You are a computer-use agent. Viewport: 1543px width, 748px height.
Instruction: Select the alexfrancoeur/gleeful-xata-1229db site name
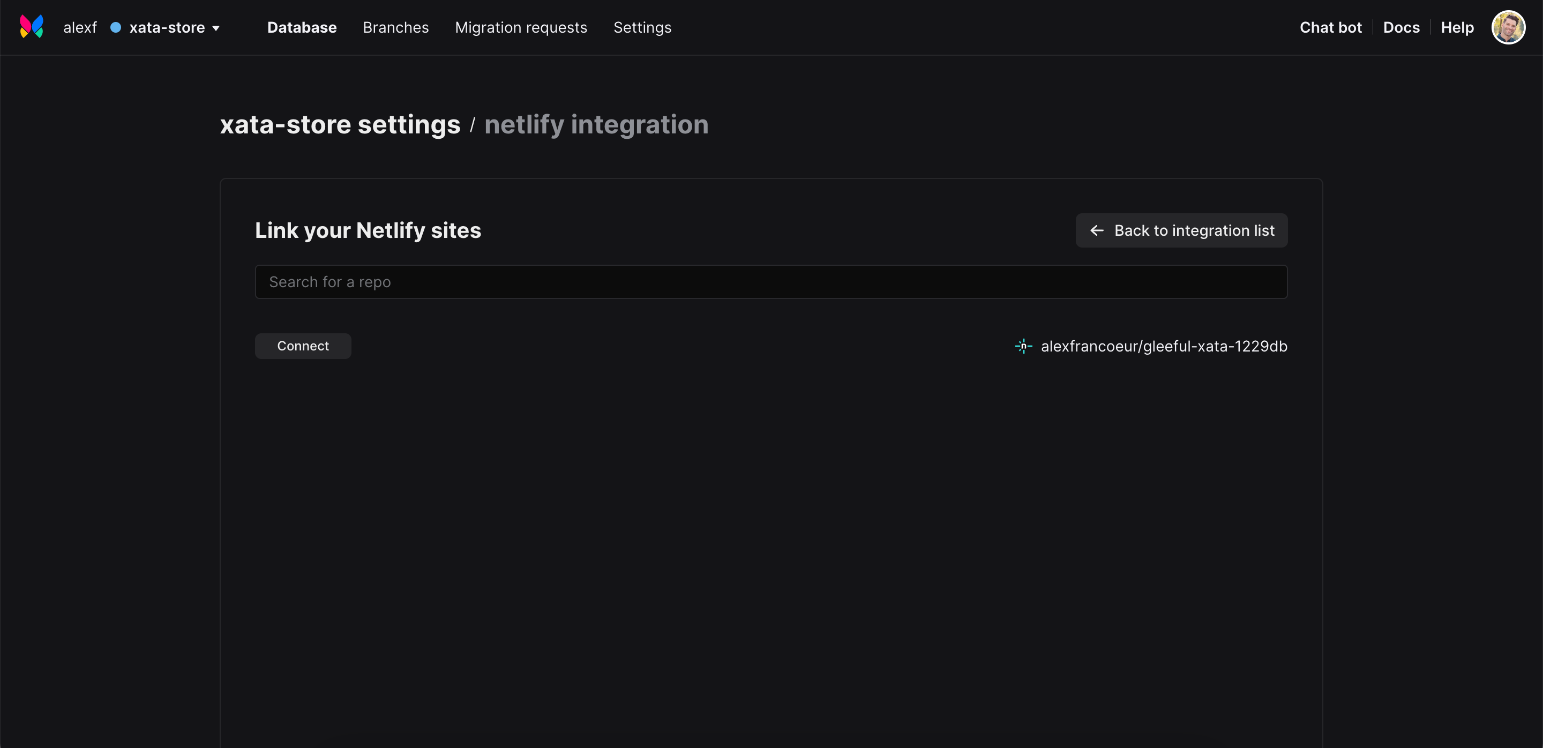(x=1163, y=346)
